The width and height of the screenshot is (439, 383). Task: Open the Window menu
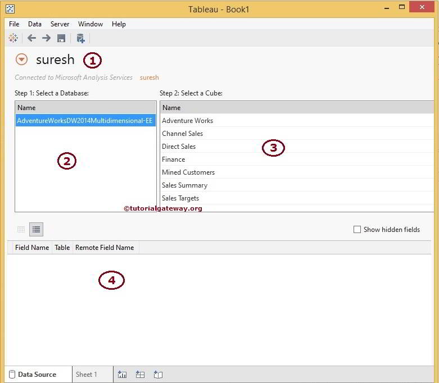click(90, 24)
